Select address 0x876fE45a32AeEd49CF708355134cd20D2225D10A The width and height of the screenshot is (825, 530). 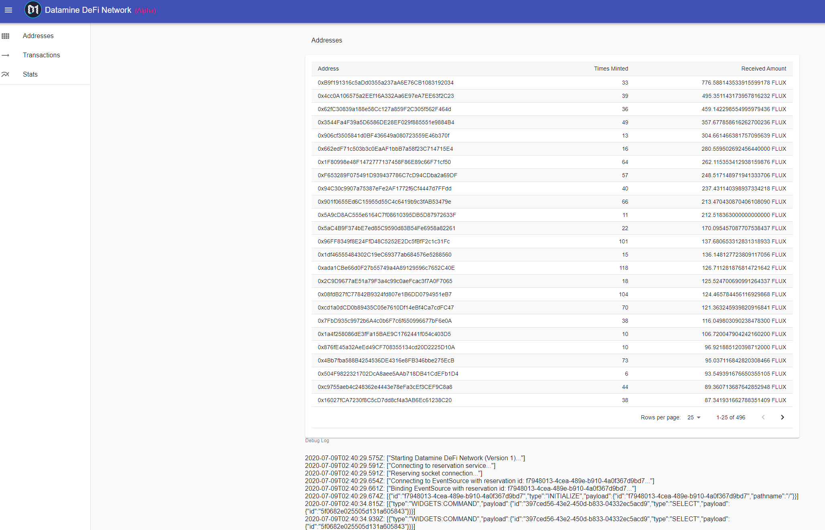(x=386, y=347)
